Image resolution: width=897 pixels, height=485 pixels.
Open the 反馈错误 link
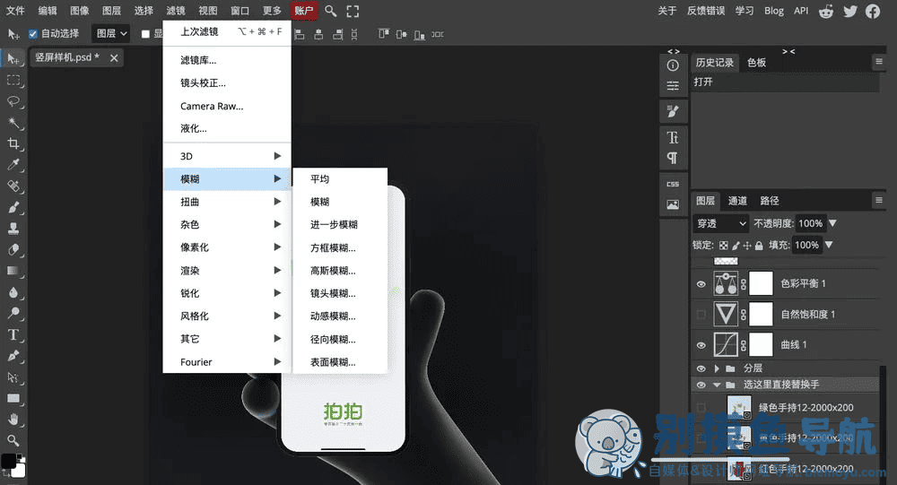(x=706, y=11)
